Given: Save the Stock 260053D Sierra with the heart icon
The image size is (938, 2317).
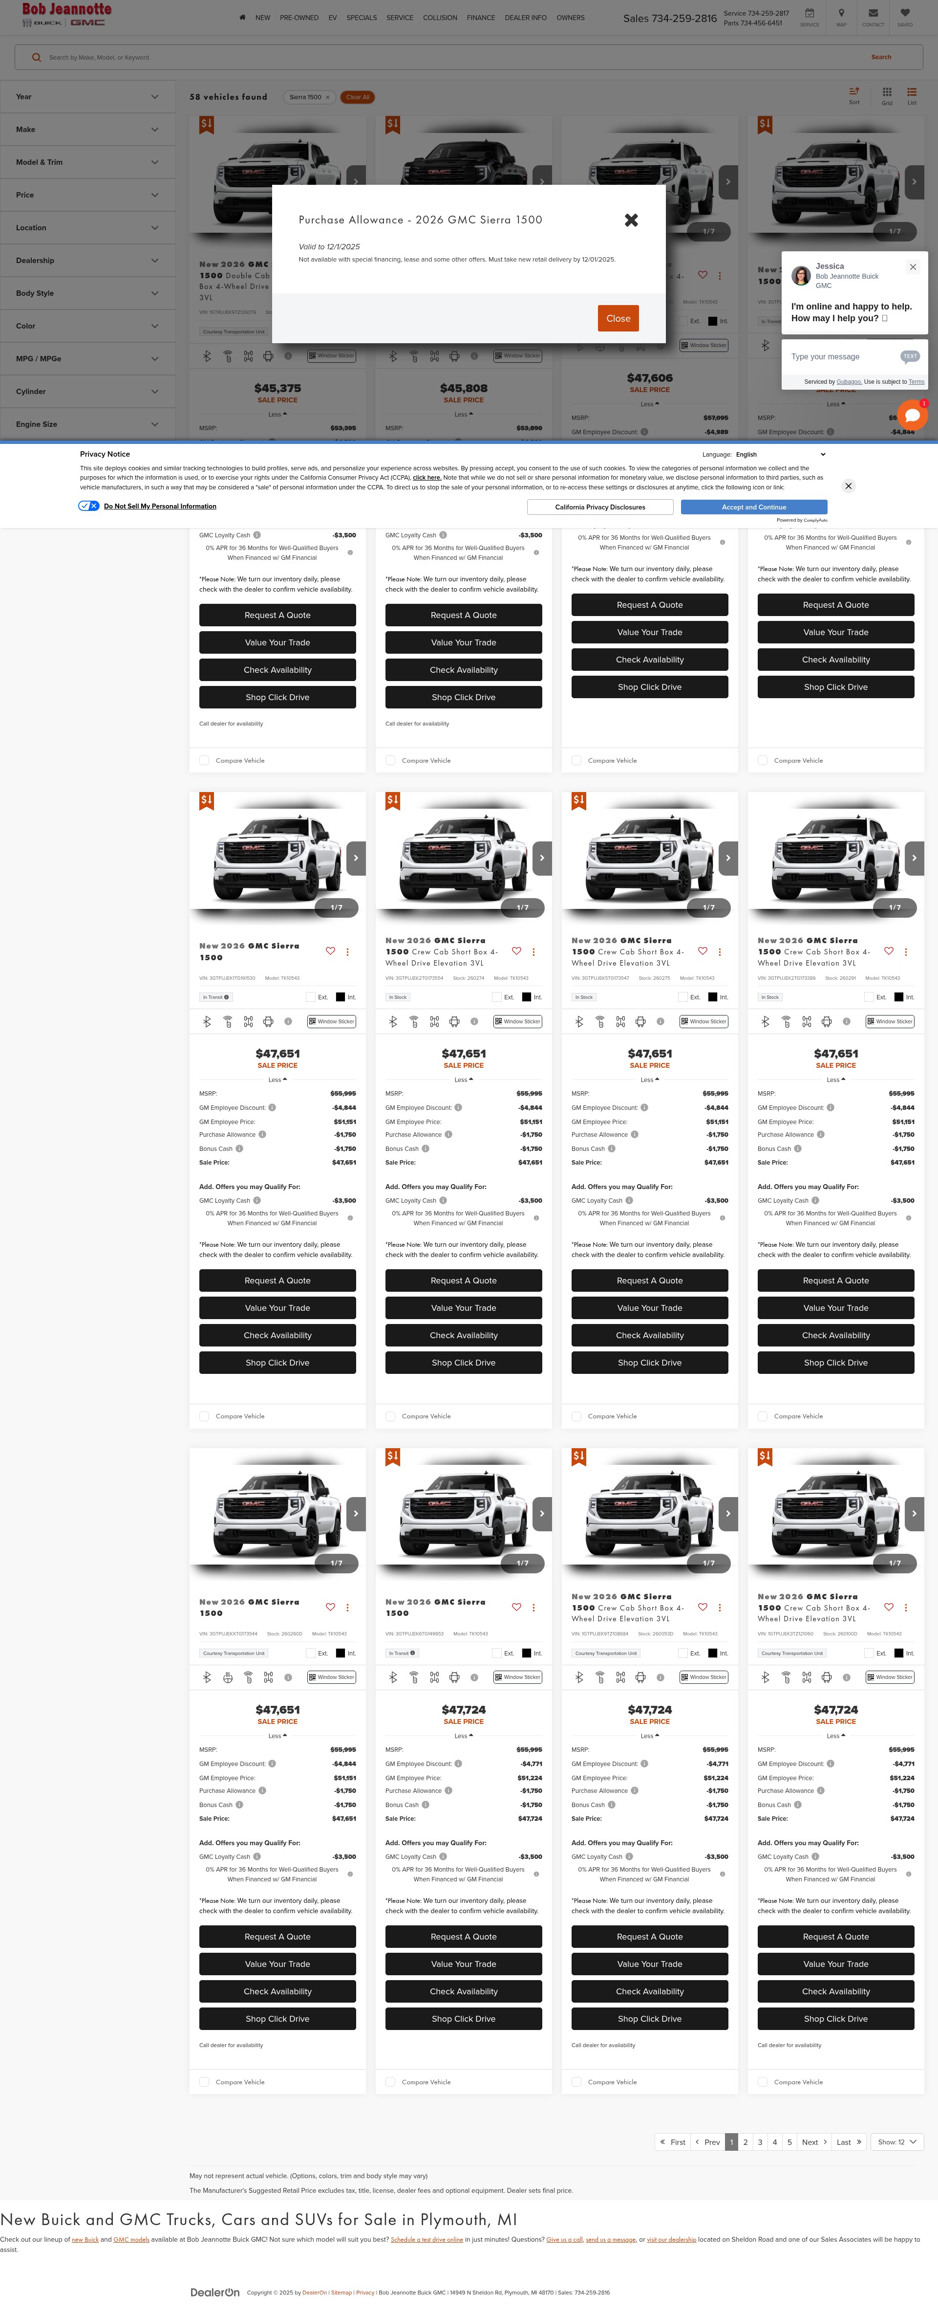Looking at the screenshot, I should [703, 1607].
